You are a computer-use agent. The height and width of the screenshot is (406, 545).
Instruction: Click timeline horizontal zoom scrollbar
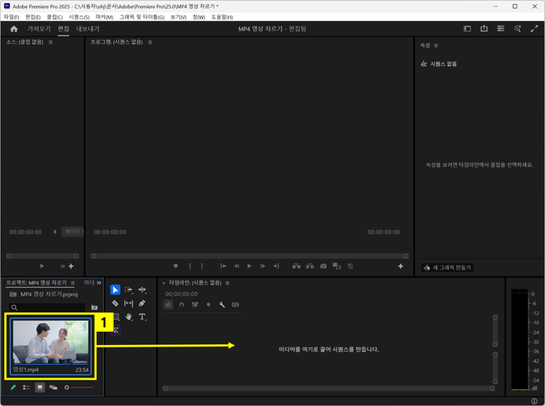coord(328,389)
